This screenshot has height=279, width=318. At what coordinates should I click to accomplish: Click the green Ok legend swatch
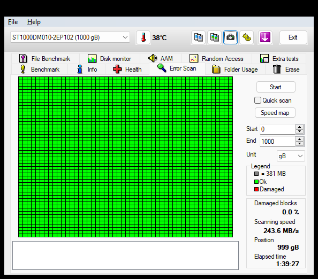tap(256, 182)
